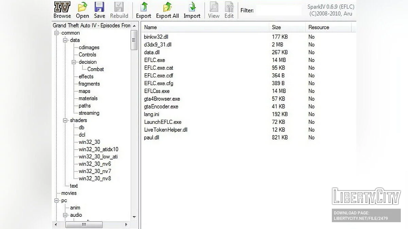
Task: Select the win32_30_nv8 folder
Action: [x=95, y=178]
